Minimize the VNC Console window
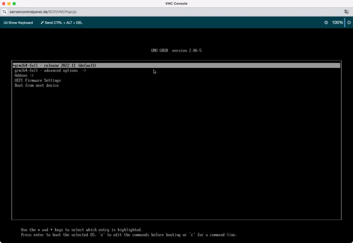This screenshot has height=243, width=353. 9,3
